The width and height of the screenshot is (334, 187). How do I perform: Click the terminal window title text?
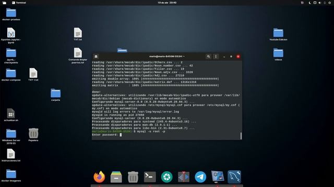pos(167,57)
